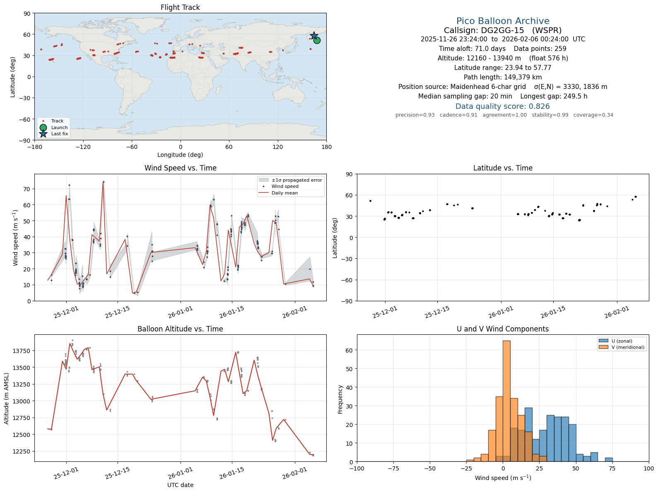Click the tallest orange histogram bar
Screen dimensions: 658x492
coord(506,401)
